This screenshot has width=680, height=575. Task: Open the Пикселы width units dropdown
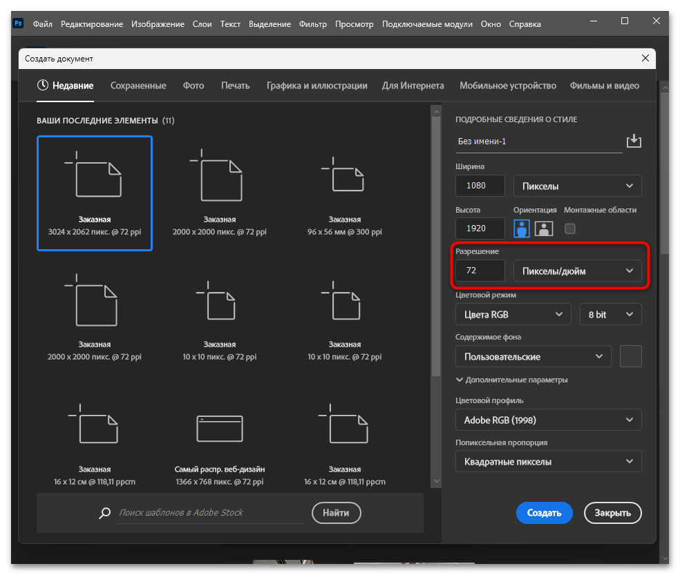[x=577, y=186]
